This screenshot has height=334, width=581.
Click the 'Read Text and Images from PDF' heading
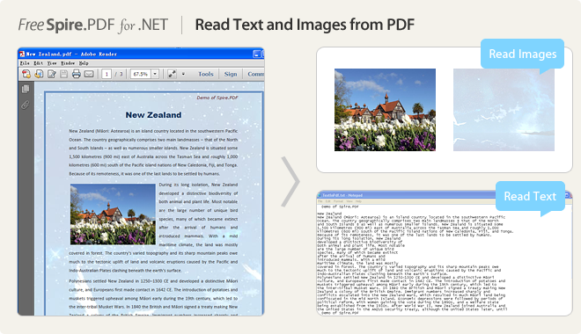pos(305,25)
